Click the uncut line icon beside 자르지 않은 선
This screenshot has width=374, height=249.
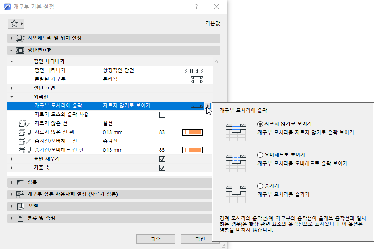pyautogui.click(x=24, y=124)
